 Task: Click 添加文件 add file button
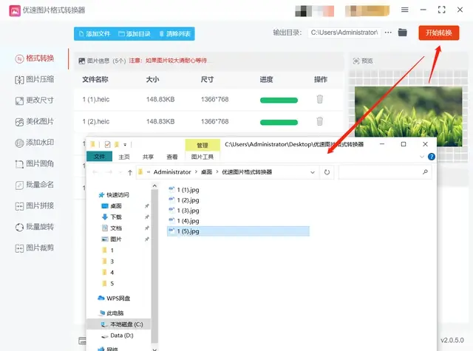(x=95, y=34)
